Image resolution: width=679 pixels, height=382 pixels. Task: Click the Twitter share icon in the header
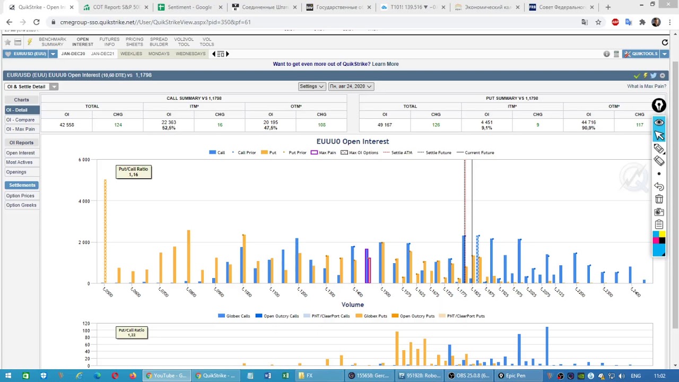coord(653,76)
